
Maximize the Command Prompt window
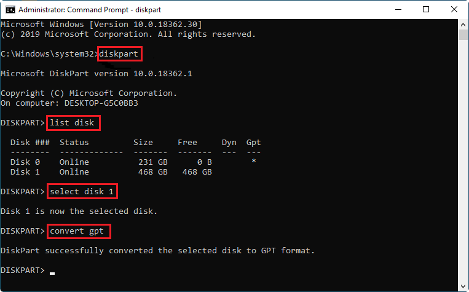click(426, 10)
